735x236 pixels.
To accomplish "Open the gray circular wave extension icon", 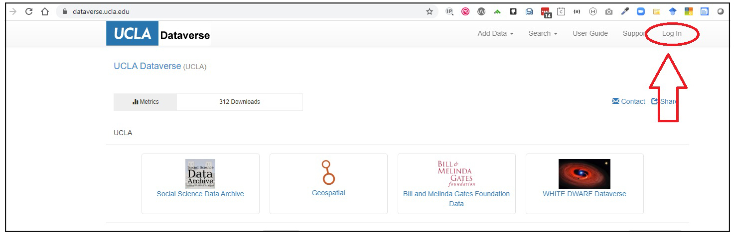I will coord(481,11).
